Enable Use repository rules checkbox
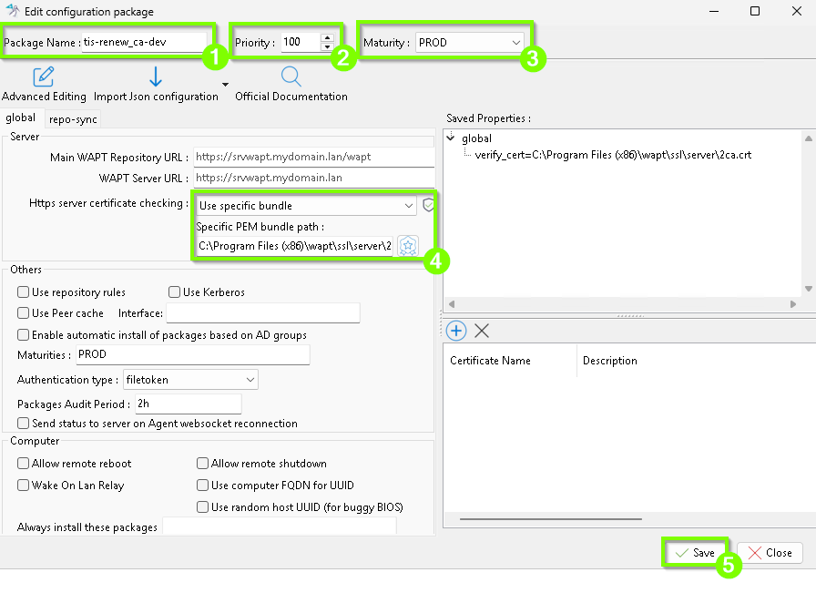 (24, 292)
